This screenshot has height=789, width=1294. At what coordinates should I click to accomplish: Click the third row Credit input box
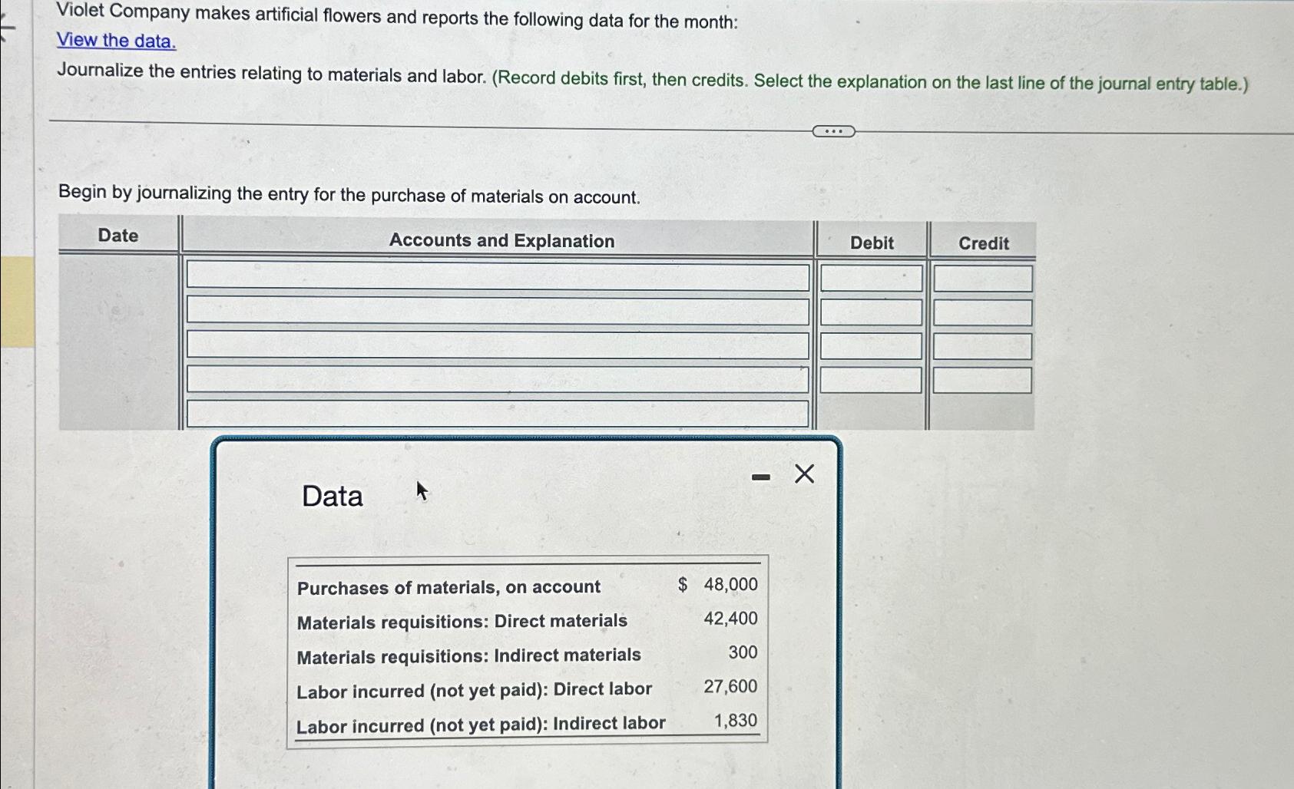pos(982,346)
